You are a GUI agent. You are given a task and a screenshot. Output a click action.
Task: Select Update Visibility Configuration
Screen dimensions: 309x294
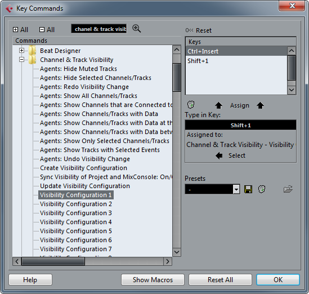pos(85,186)
